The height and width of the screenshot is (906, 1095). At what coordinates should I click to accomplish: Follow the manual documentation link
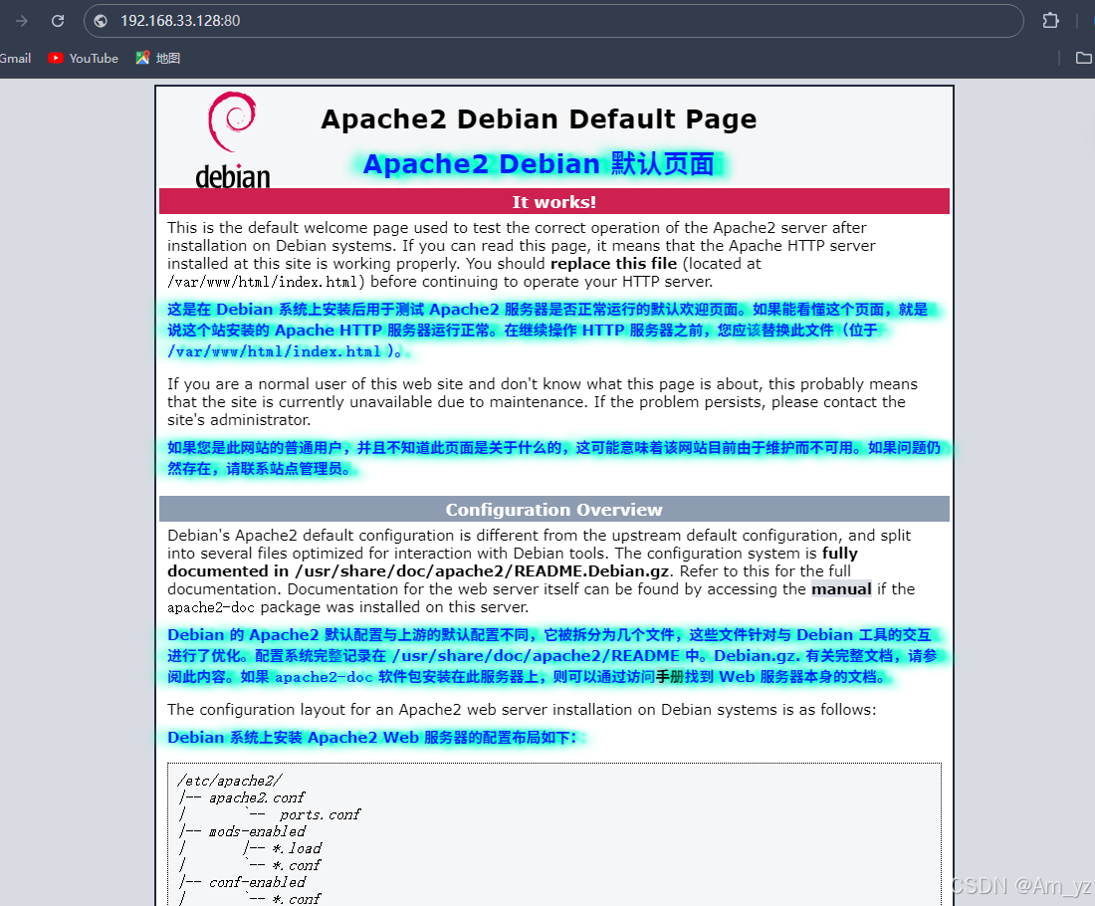pyautogui.click(x=841, y=588)
